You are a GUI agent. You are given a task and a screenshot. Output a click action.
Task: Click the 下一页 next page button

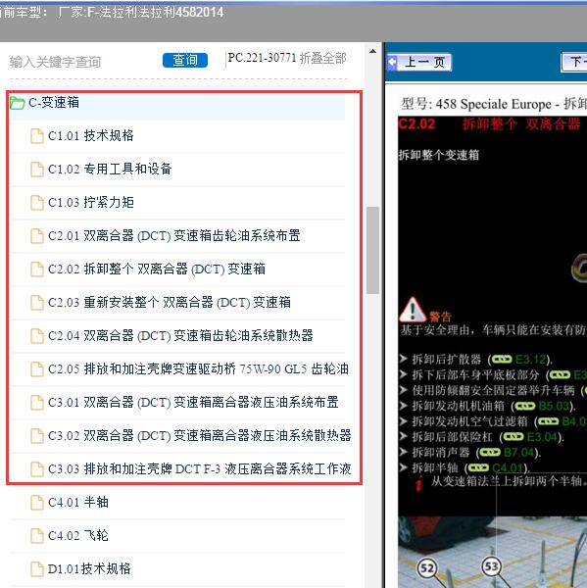point(574,63)
